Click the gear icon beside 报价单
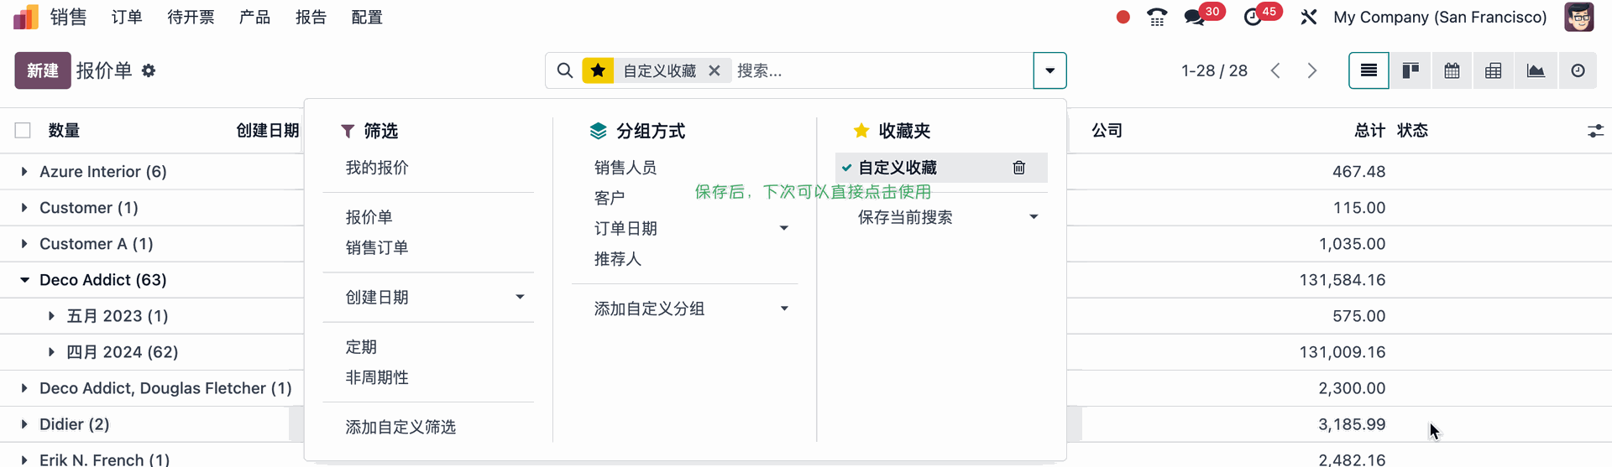The image size is (1612, 467). click(149, 70)
